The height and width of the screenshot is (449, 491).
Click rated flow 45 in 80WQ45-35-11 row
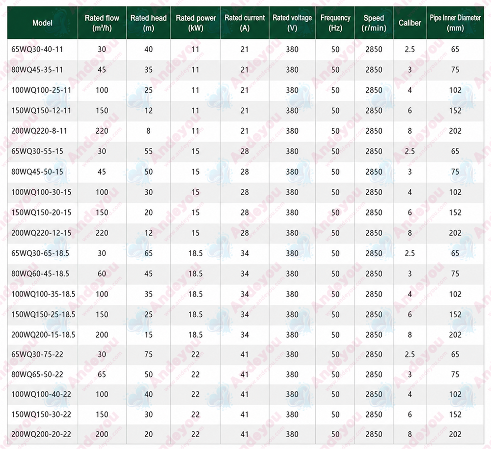click(x=102, y=70)
